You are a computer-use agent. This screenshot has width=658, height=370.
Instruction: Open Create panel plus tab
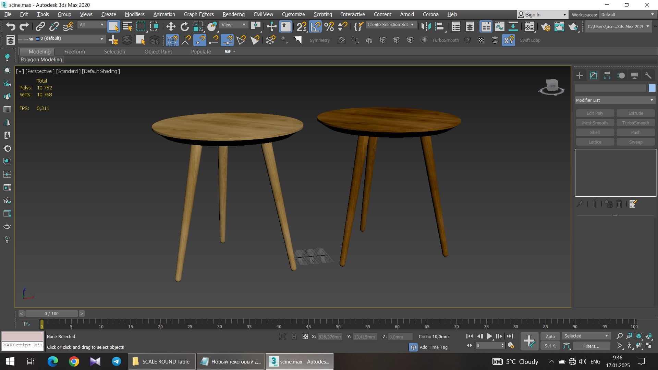580,75
